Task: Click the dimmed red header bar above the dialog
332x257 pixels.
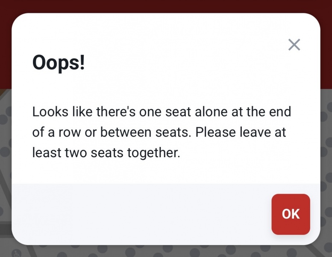Action: tap(166, 6)
